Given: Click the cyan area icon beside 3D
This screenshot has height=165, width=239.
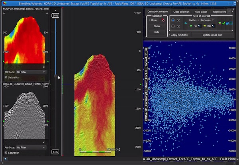Looking at the screenshot, I should point(186,23).
